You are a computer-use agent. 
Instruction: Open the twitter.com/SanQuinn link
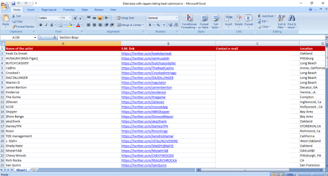[144, 165]
